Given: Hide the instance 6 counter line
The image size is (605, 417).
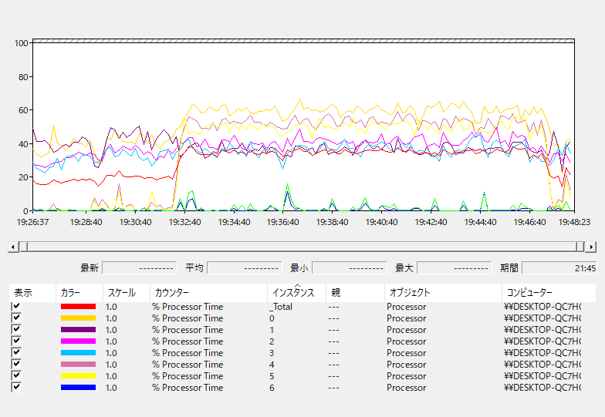Looking at the screenshot, I should pos(16,388).
